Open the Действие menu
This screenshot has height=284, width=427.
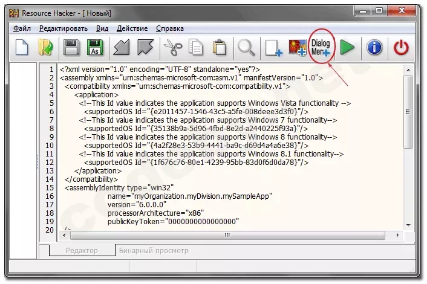(x=132, y=28)
